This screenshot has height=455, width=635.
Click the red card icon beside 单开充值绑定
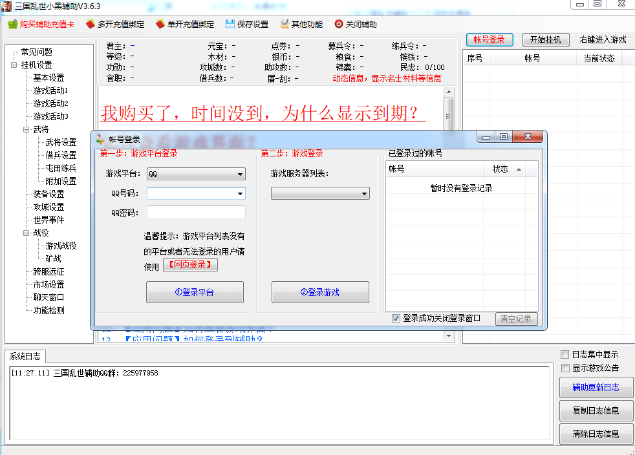(160, 25)
